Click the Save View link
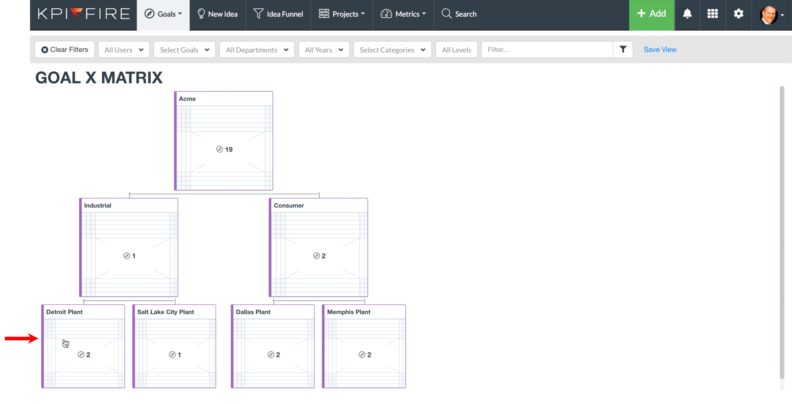This screenshot has height=404, width=792. tap(660, 50)
